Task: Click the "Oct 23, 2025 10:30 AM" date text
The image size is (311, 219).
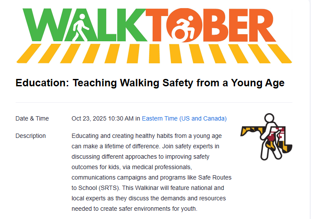Action: 102,118
